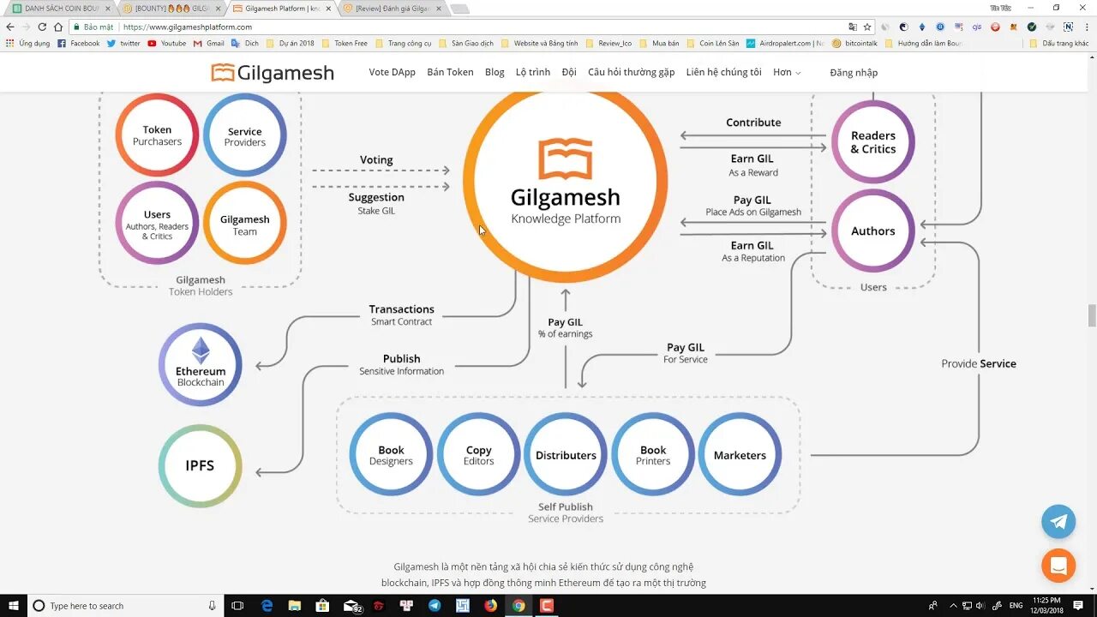This screenshot has width=1097, height=617.
Task: Open the Youtube bookmark
Action: pyautogui.click(x=166, y=43)
